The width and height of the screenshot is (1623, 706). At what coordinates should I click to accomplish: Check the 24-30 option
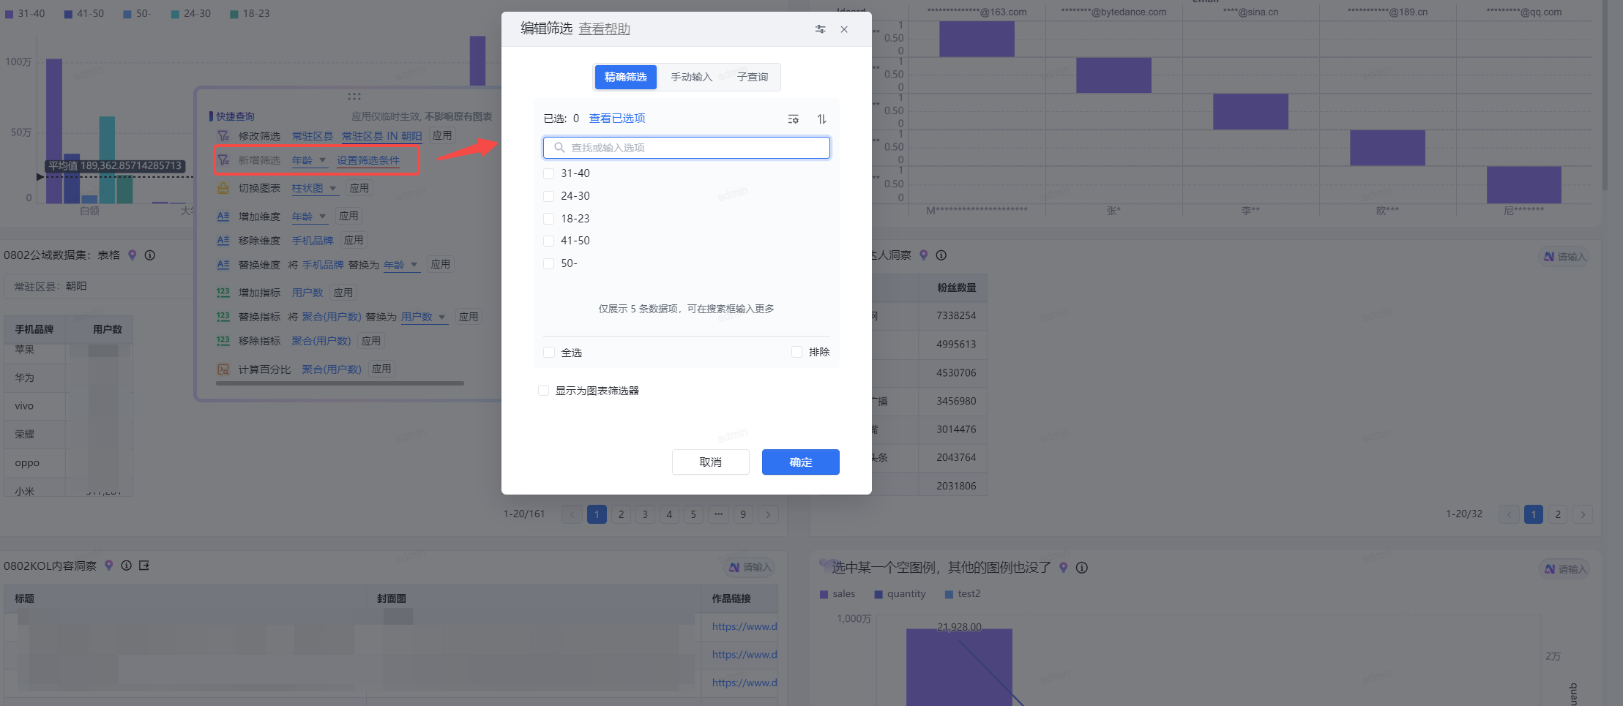pyautogui.click(x=549, y=196)
